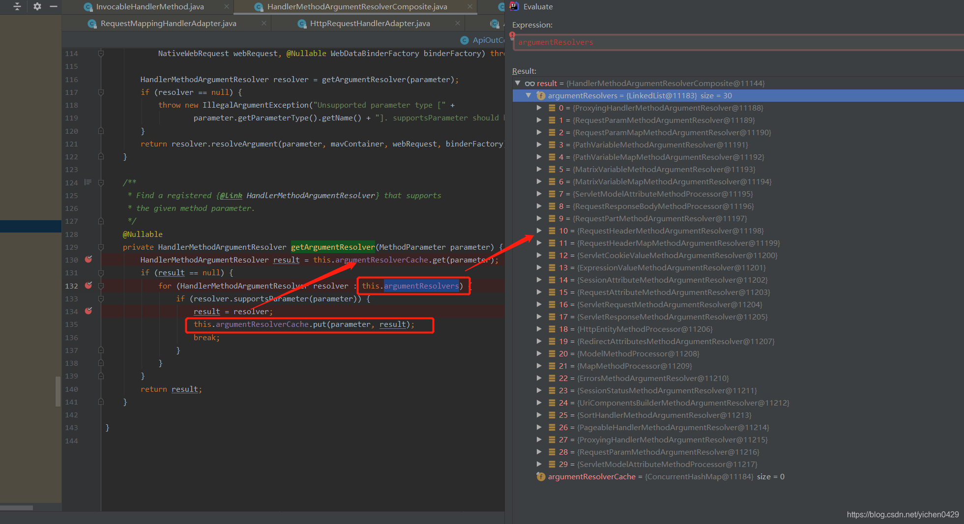The image size is (964, 524).
Task: Select row 13 ExpressionValueMethodArgumentResolver
Action: 737,267
